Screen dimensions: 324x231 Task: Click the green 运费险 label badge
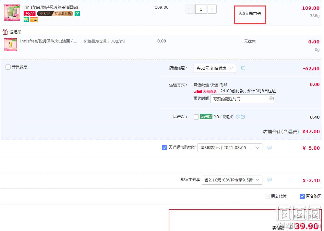[206, 117]
